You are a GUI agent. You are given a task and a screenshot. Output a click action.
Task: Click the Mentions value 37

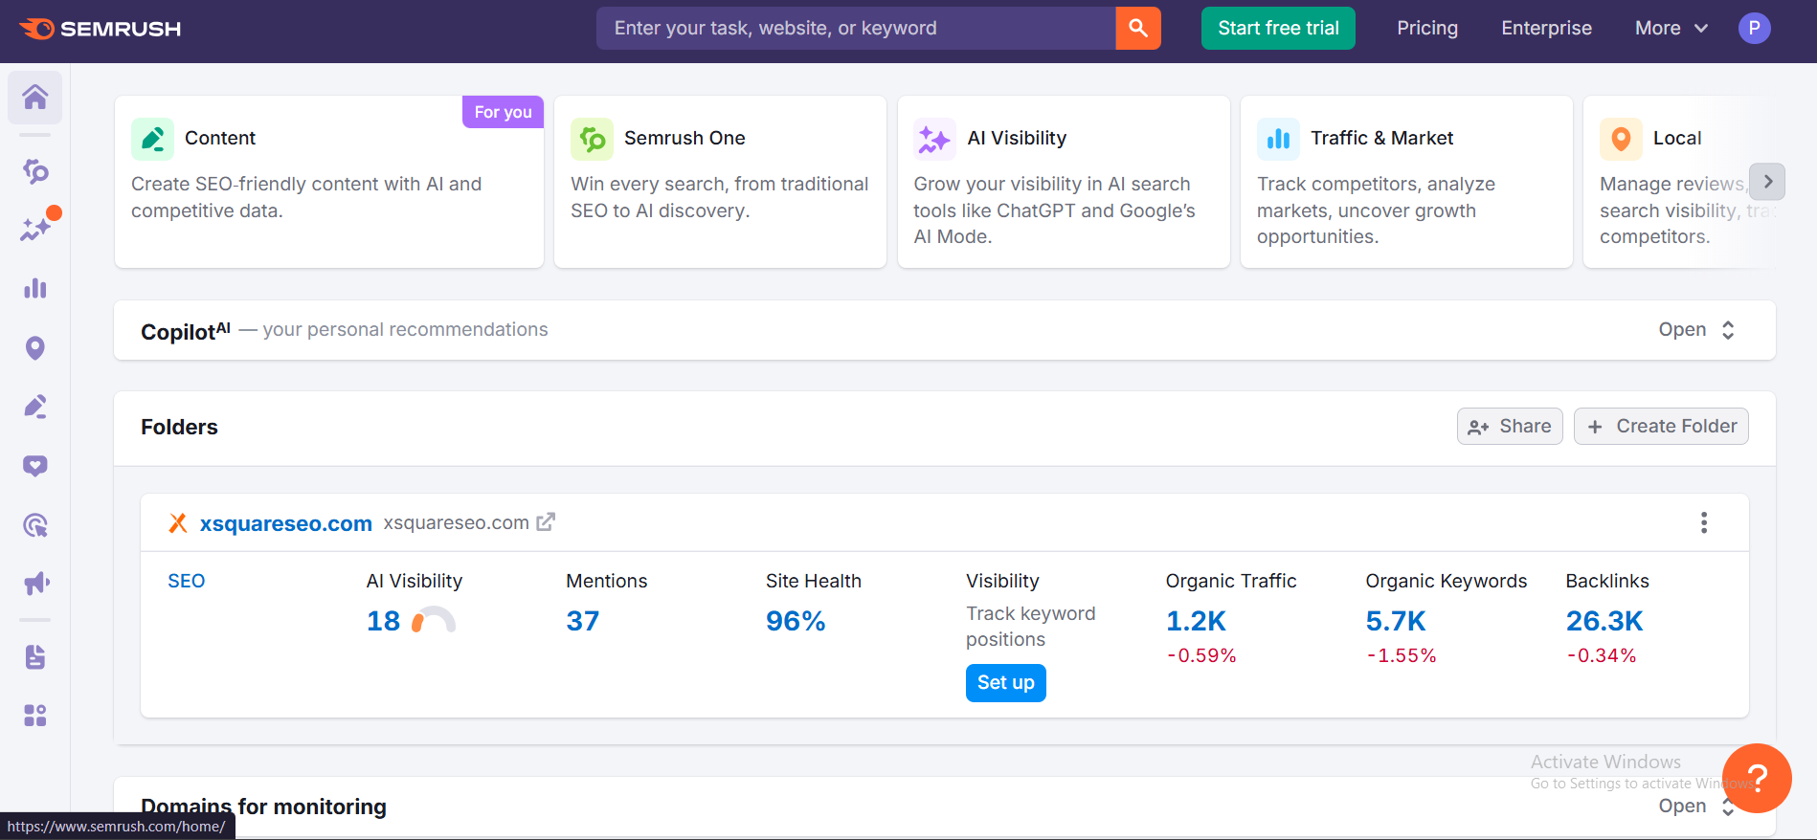583,621
